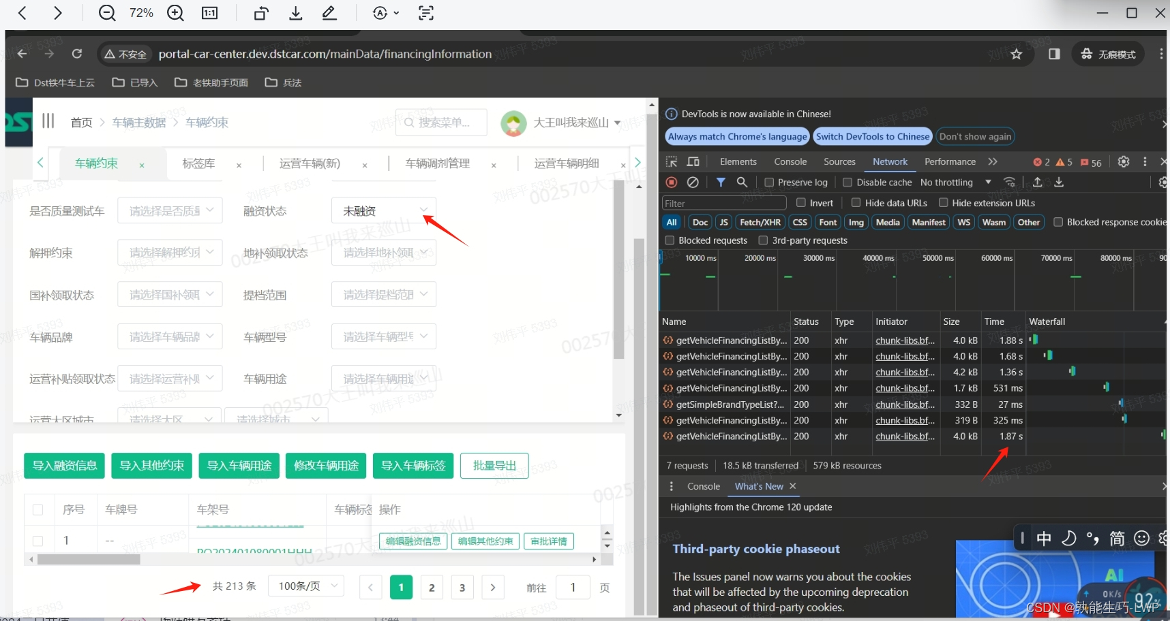Bookmark this page with the star icon

1017,54
